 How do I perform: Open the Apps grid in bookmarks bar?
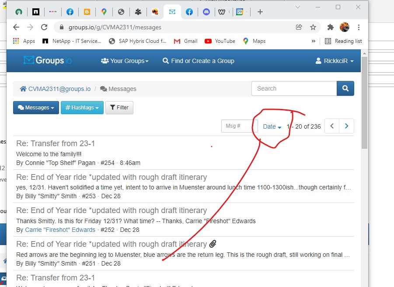(x=24, y=41)
